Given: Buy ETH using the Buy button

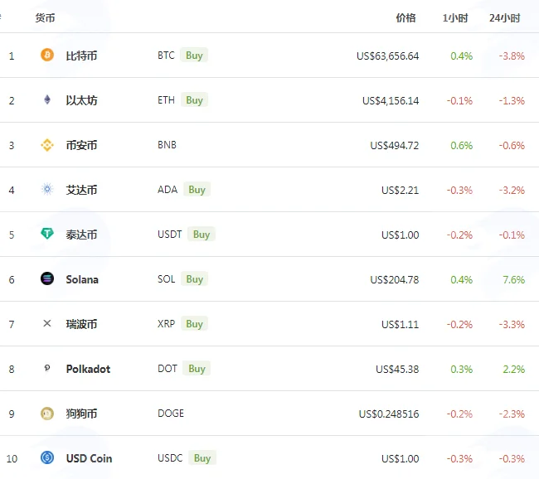Looking at the screenshot, I should [195, 100].
